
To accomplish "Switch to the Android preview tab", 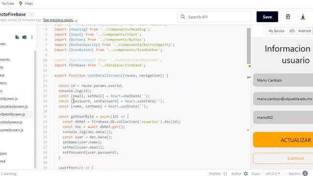I will click(304, 31).
